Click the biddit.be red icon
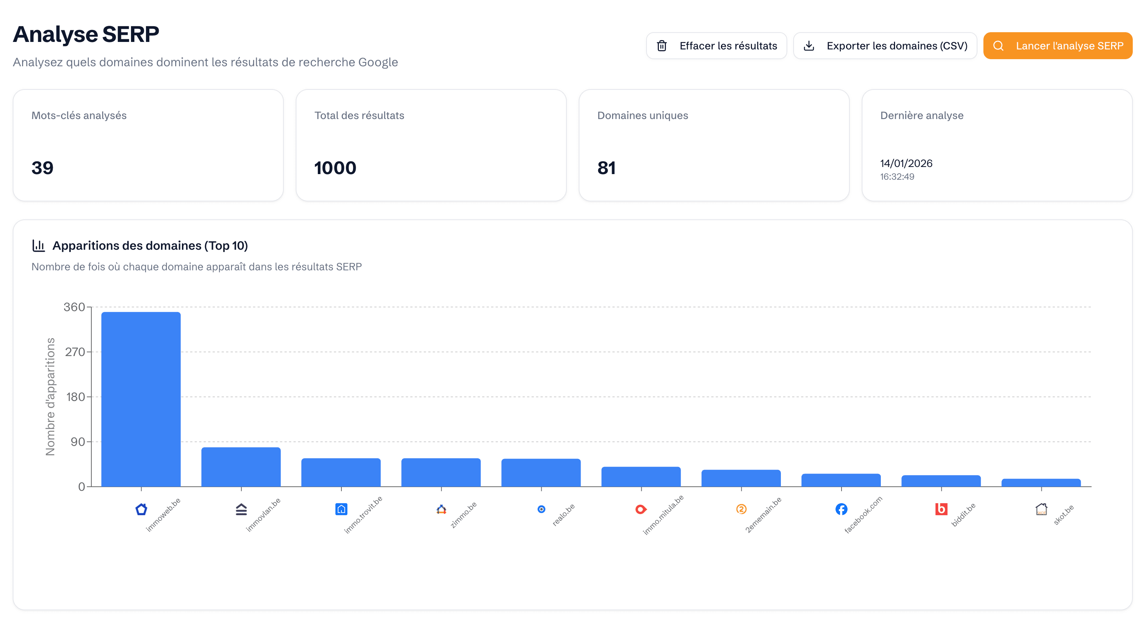This screenshot has height=623, width=1144. point(941,509)
